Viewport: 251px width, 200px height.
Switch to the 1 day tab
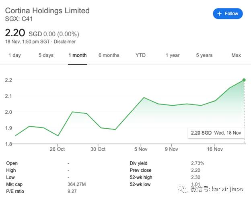coord(14,55)
